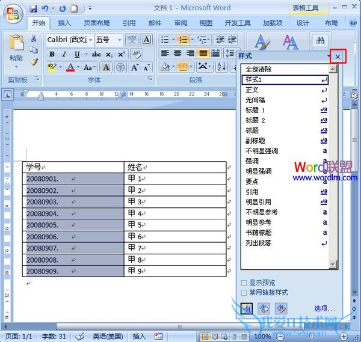This screenshot has height=342, width=361.
Task: Cut the selection with scissors icon
Action: 34,38
